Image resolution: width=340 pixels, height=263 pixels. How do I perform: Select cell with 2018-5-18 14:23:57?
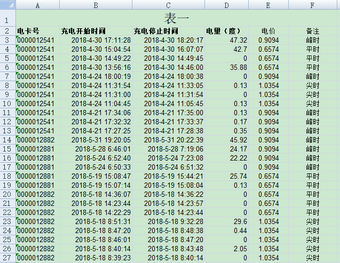pos(168,203)
